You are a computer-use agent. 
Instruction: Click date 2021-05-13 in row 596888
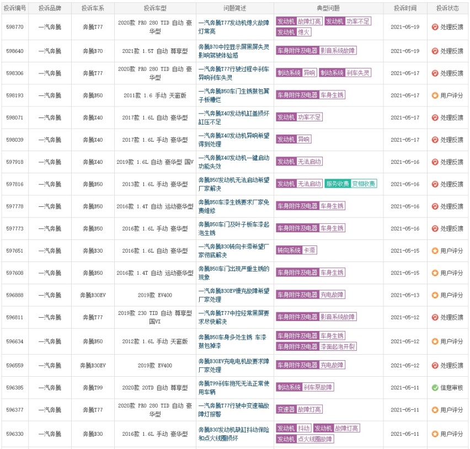click(x=405, y=295)
